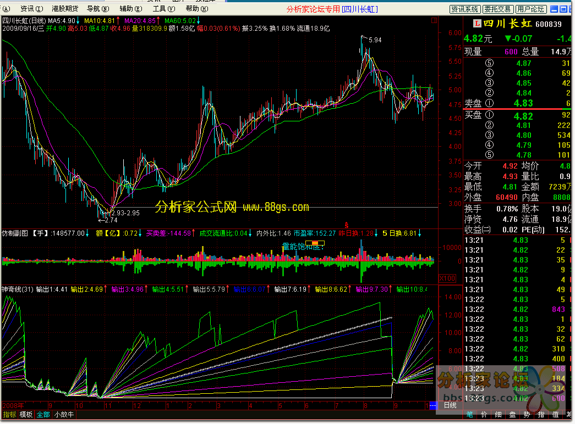Click the 委托交易 button
The image size is (575, 424).
497,9
